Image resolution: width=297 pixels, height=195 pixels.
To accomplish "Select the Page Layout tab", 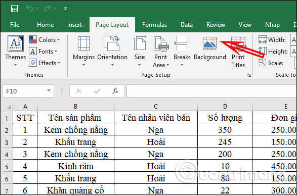I will click(x=112, y=25).
